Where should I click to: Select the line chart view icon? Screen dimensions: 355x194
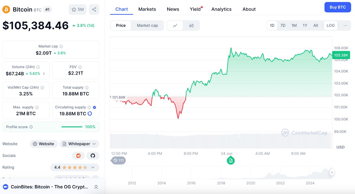point(175,25)
